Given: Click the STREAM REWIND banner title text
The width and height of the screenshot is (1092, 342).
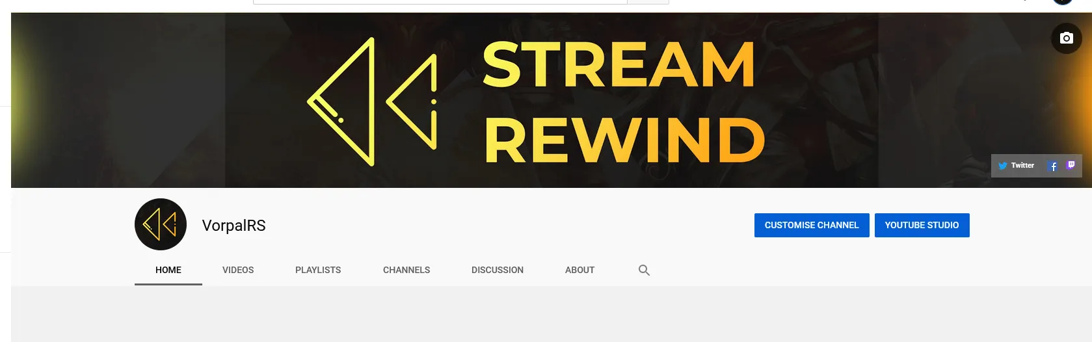Looking at the screenshot, I should 622,101.
